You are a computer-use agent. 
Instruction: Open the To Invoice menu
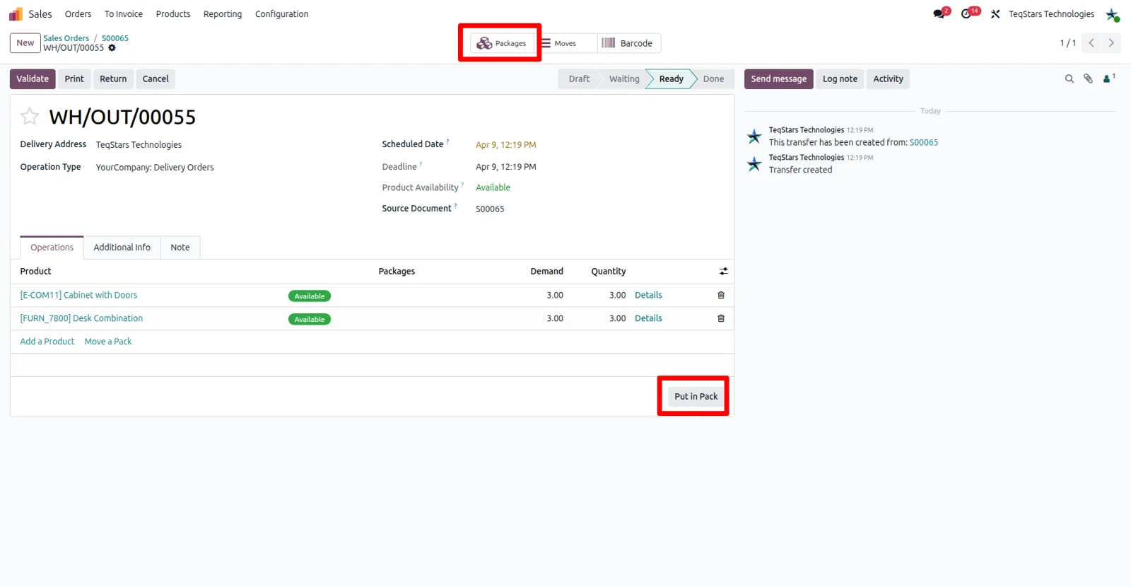point(124,14)
